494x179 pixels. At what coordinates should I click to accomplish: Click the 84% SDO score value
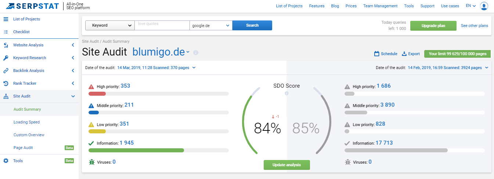267,128
